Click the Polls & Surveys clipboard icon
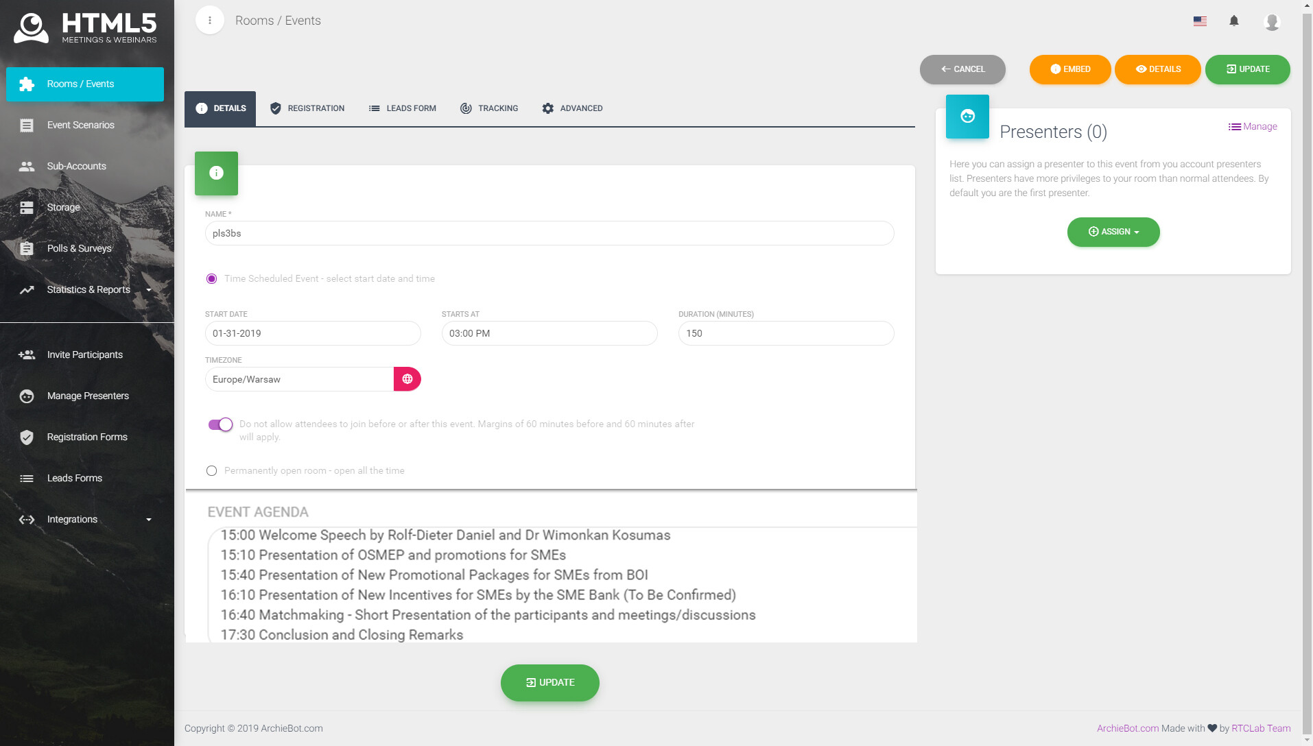The image size is (1313, 746). pyautogui.click(x=27, y=248)
